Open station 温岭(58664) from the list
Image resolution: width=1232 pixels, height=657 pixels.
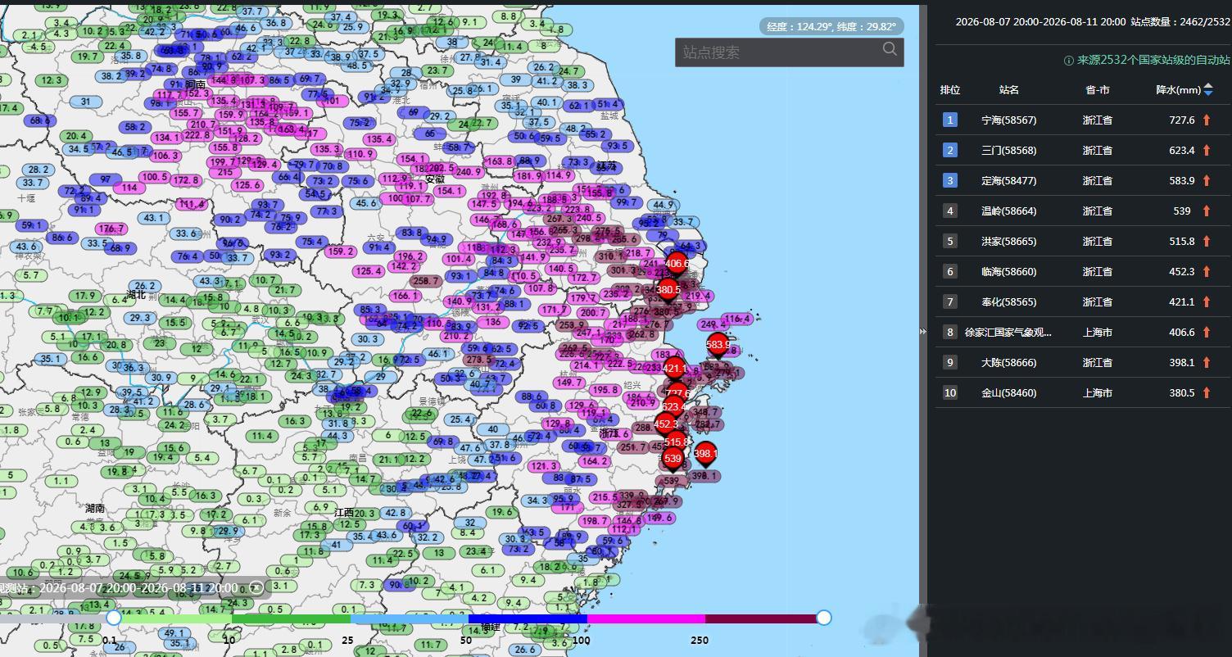1009,211
